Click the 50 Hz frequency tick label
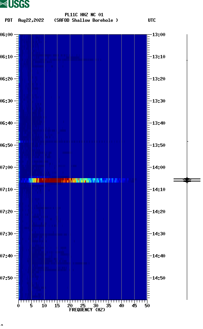This screenshot has height=329, width=203. pos(147,306)
